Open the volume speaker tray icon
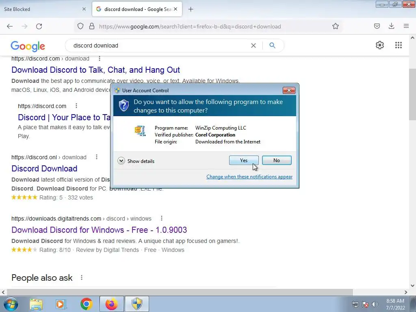The width and height of the screenshot is (416, 312). (x=375, y=304)
